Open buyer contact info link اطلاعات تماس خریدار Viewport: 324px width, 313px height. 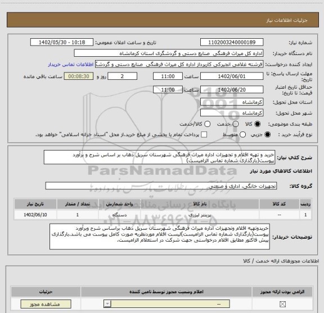pos(71,65)
